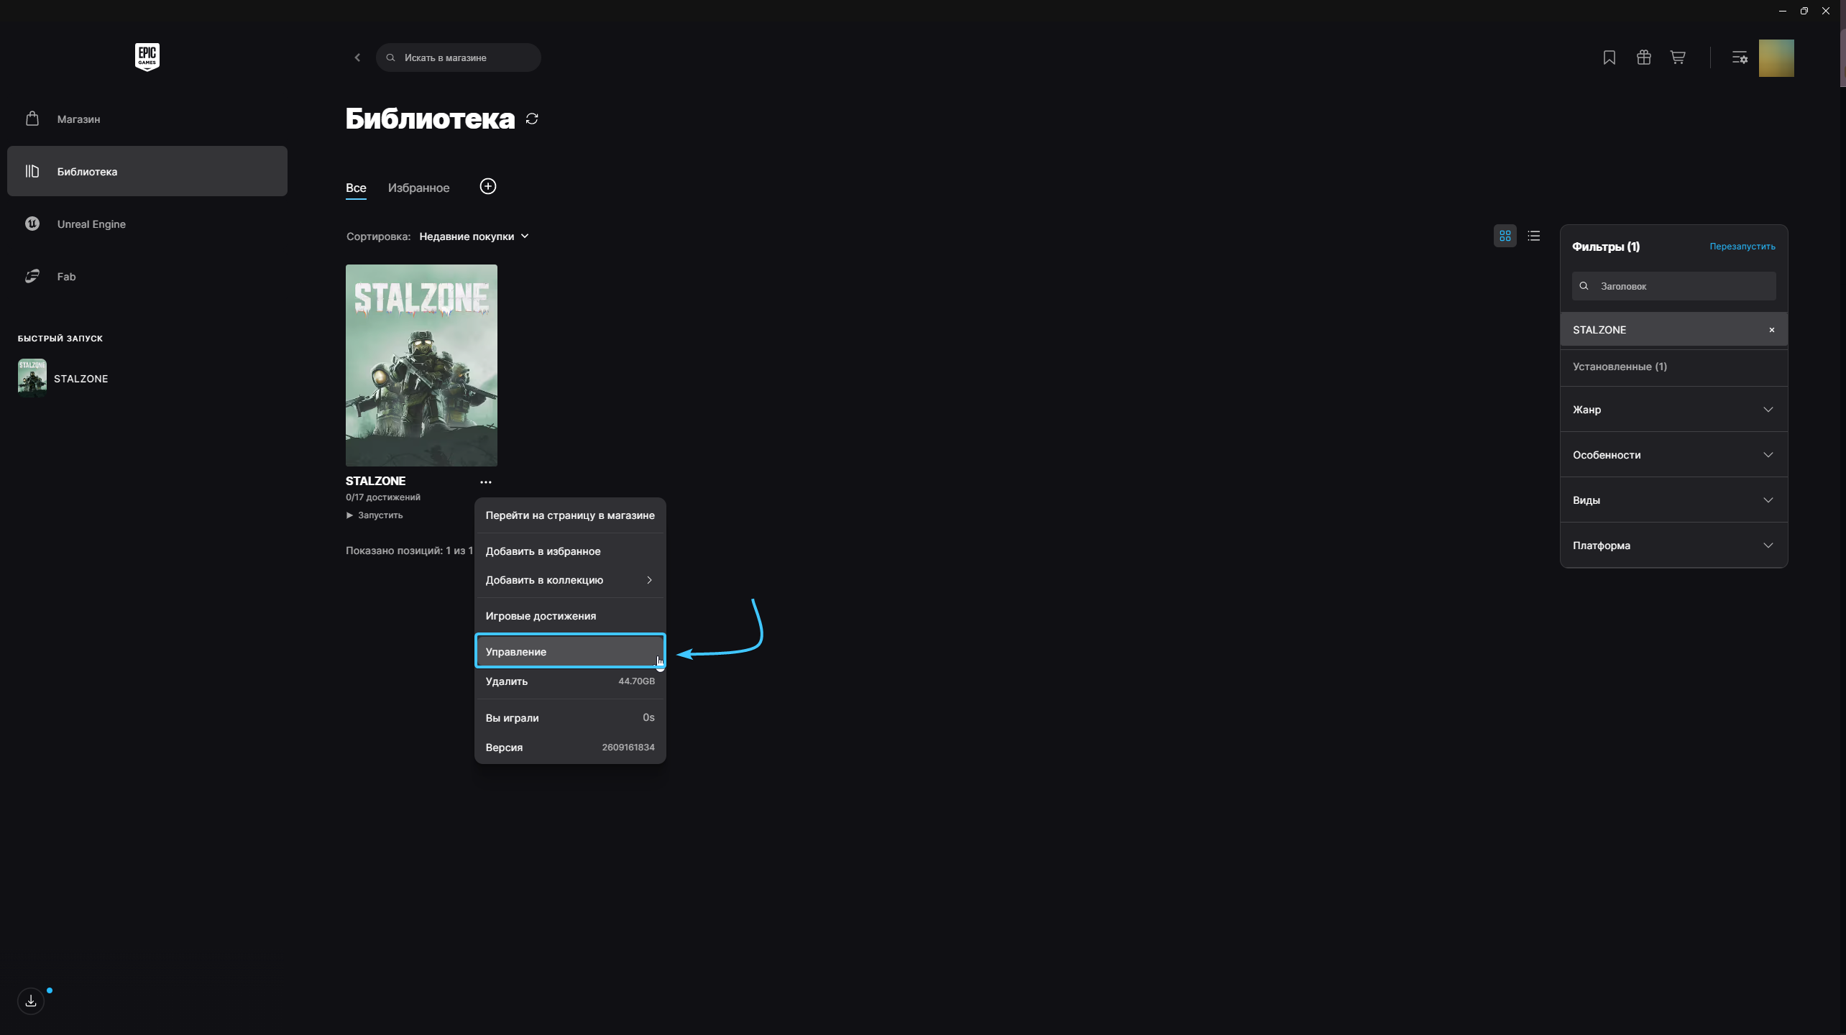Choose Добавить в избранное
This screenshot has width=1846, height=1035.
(570, 551)
